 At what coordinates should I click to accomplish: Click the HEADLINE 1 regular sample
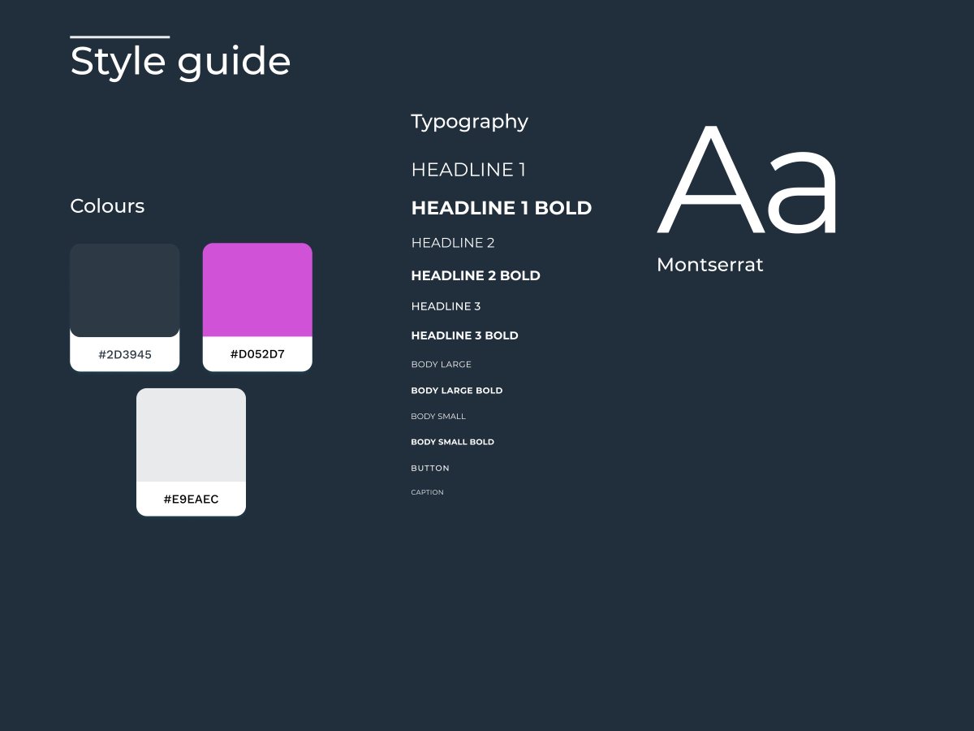point(468,170)
